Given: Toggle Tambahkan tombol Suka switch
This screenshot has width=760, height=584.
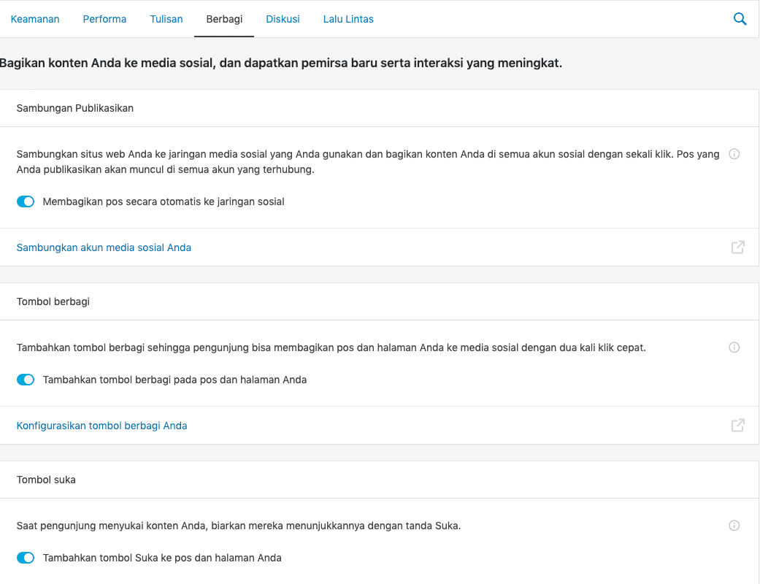Looking at the screenshot, I should 26,558.
